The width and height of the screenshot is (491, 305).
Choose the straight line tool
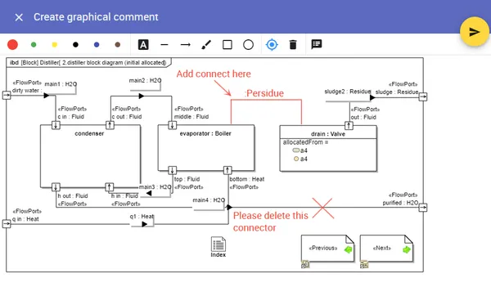pos(164,45)
